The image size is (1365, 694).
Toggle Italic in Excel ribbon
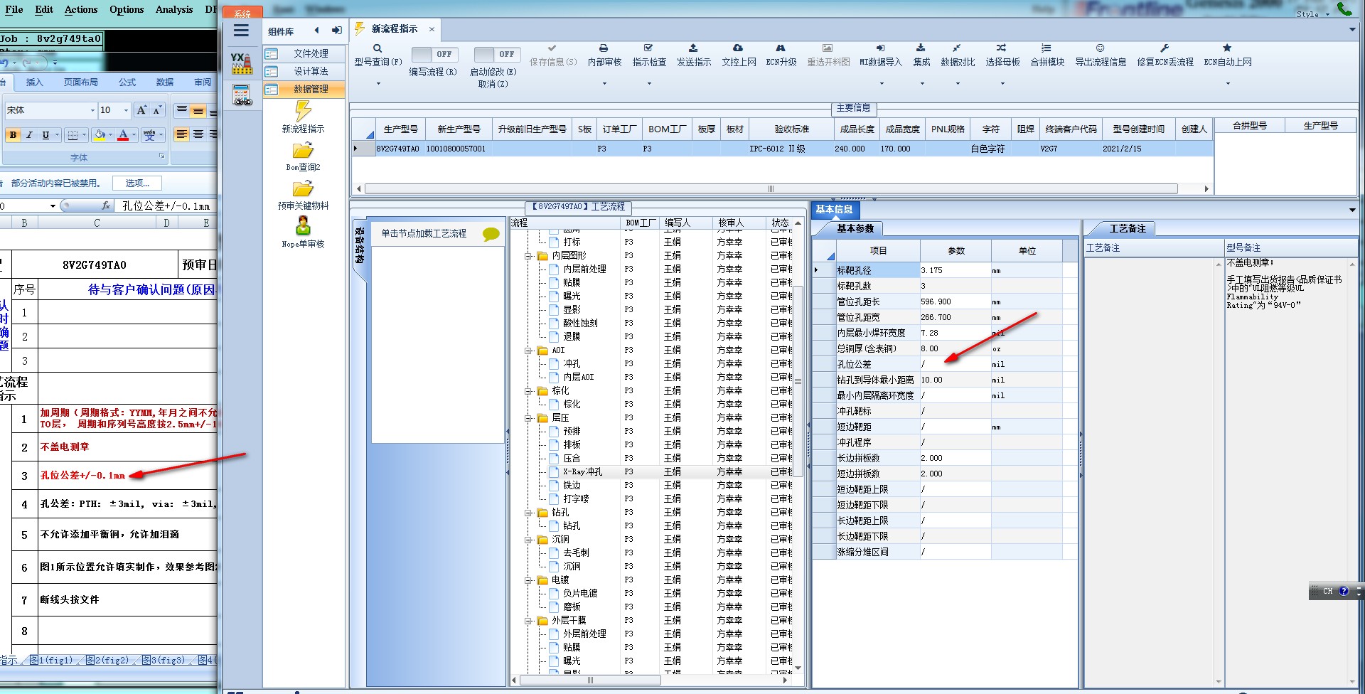(29, 134)
